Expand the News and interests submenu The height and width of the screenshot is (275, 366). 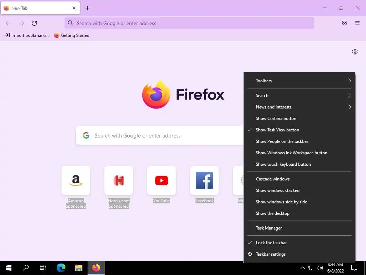(x=299, y=107)
